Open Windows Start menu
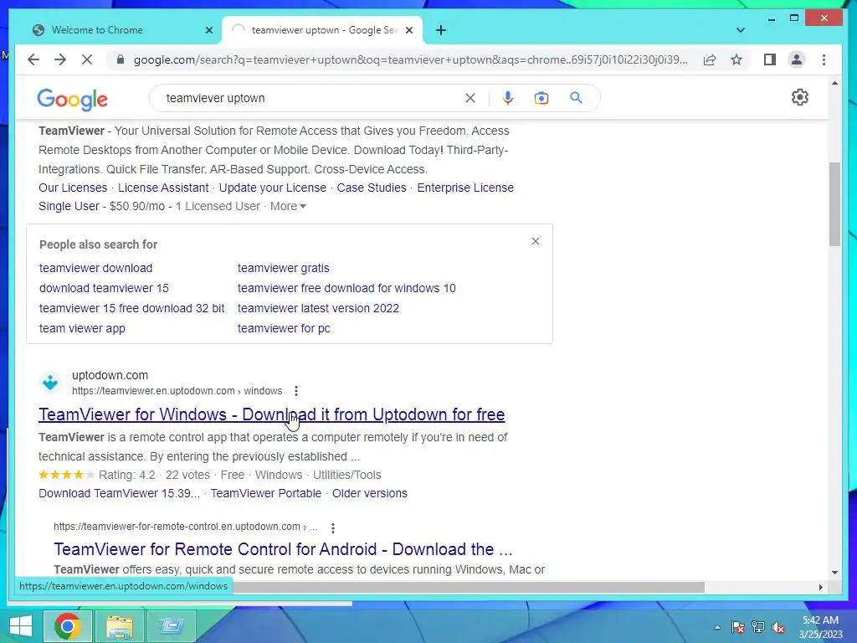857x643 pixels. coord(21,626)
